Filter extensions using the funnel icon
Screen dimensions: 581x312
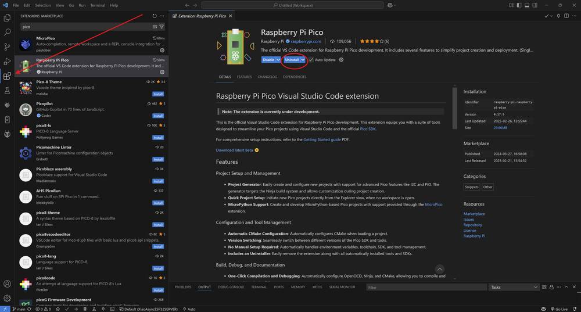[162, 27]
